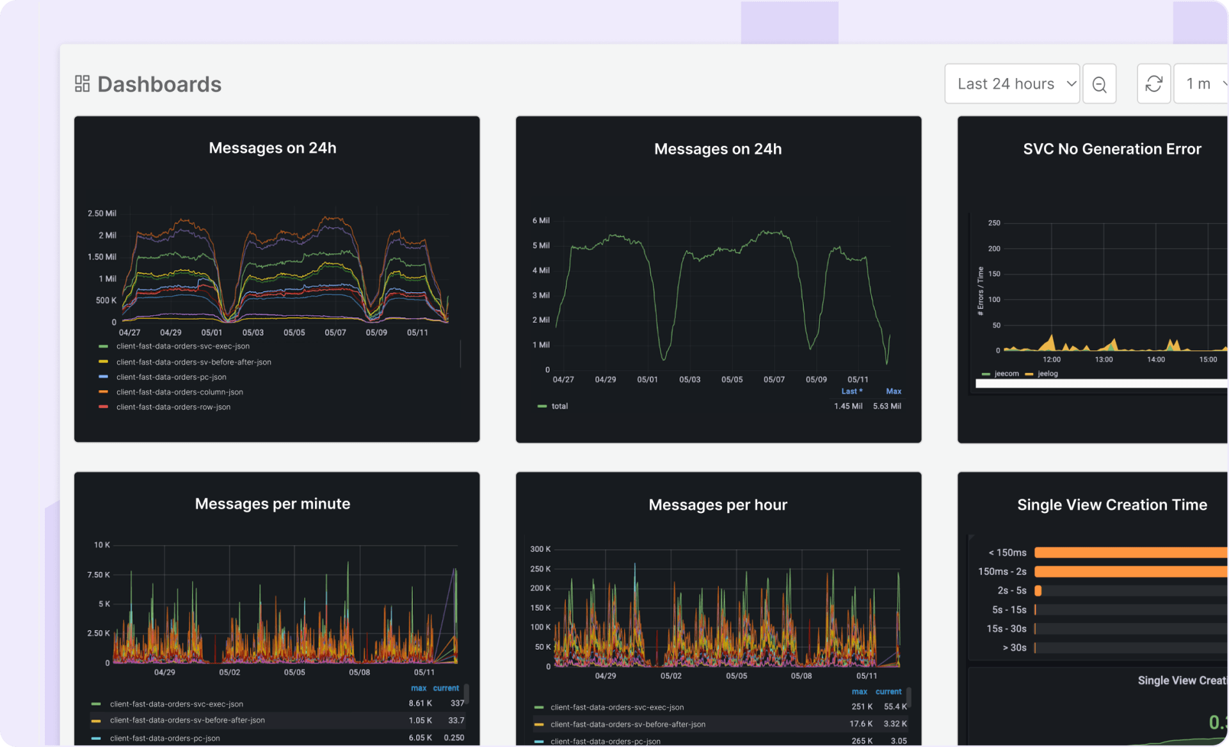Image resolution: width=1229 pixels, height=747 pixels.
Task: Toggle the client-fast-data-orders-column-json series visibility
Action: [x=179, y=392]
